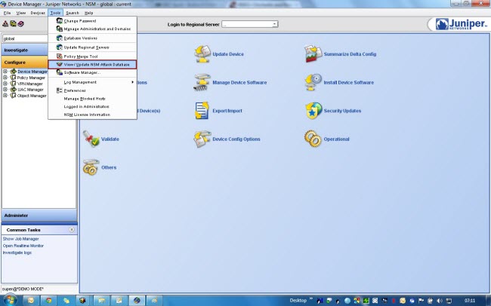Open the Search menu

(73, 13)
